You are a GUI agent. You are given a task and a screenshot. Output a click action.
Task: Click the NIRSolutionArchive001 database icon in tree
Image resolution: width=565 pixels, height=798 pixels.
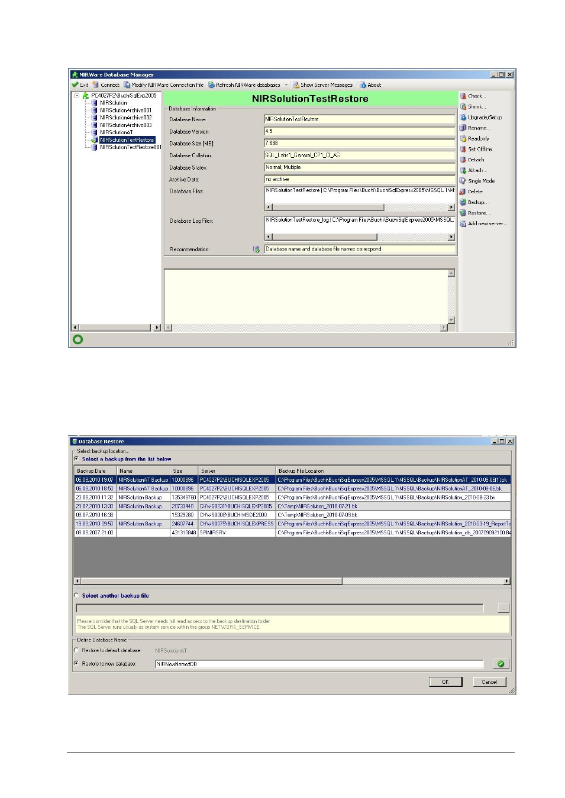tap(95, 110)
